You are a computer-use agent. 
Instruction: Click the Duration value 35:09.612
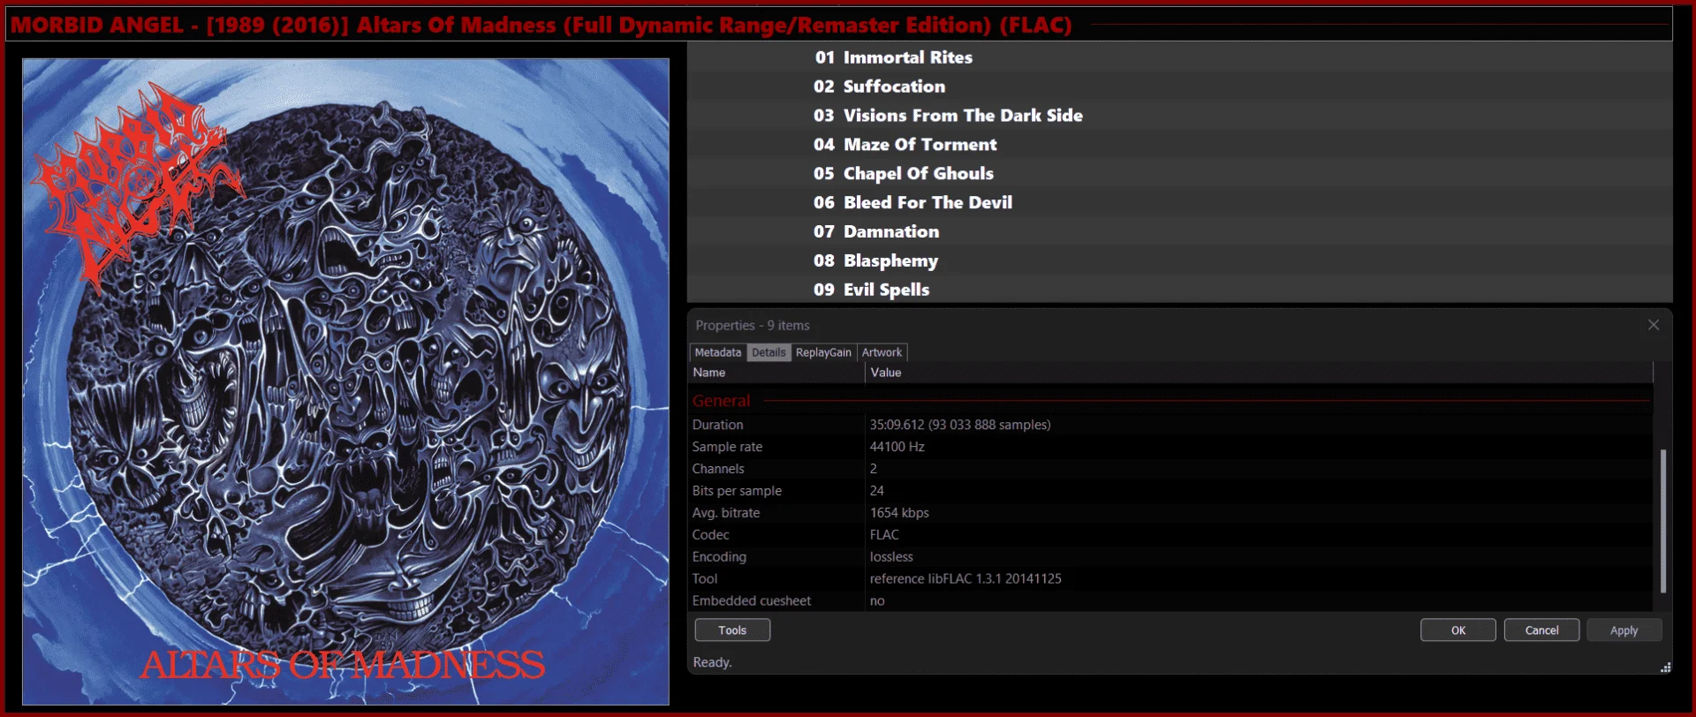tap(960, 425)
